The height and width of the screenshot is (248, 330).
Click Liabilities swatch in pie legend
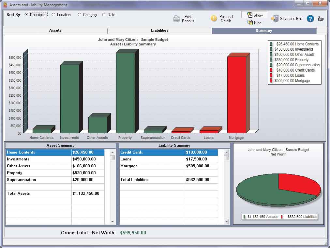click(x=282, y=217)
